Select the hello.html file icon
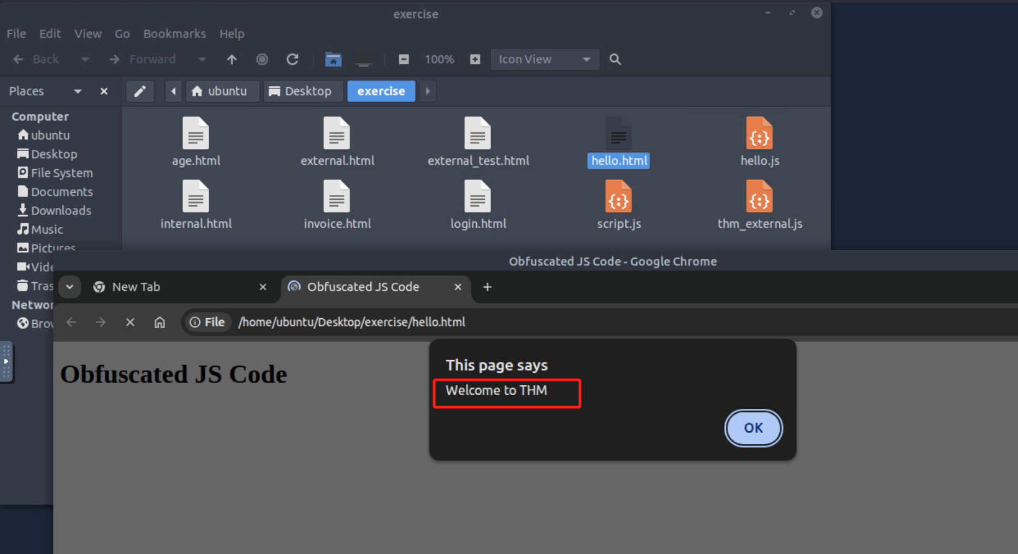 618,133
